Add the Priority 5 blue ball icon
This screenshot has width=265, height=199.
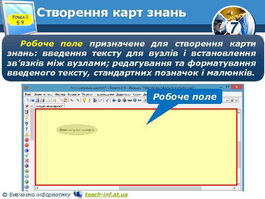[27, 187]
